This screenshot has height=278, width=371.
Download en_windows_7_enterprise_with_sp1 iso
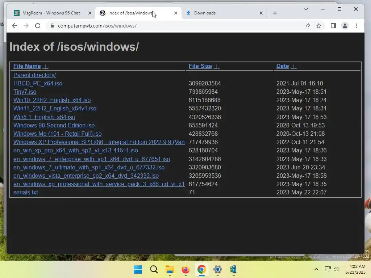click(x=92, y=159)
